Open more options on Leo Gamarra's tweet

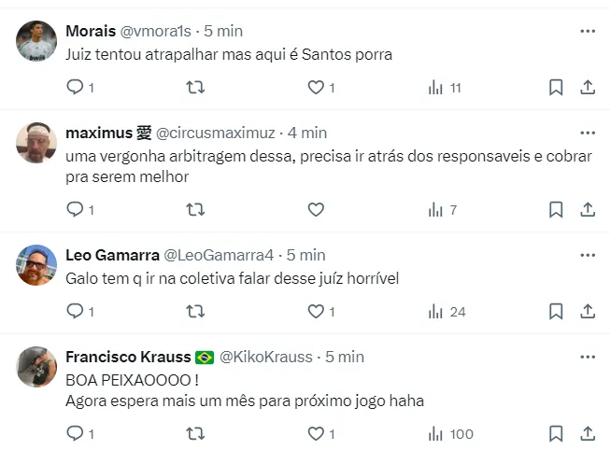pyautogui.click(x=588, y=255)
